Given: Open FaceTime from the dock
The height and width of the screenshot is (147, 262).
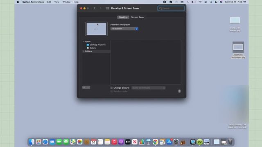Looking at the screenshot, I should pos(59,142).
